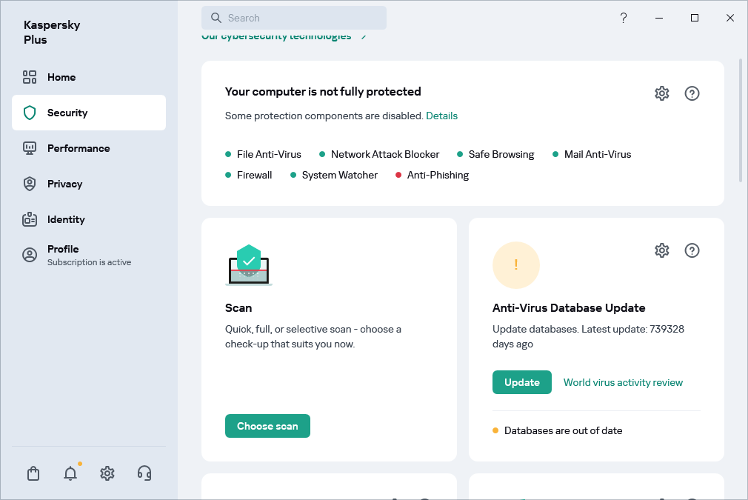Click the help question mark in title bar
Image resolution: width=748 pixels, height=500 pixels.
pyautogui.click(x=624, y=18)
